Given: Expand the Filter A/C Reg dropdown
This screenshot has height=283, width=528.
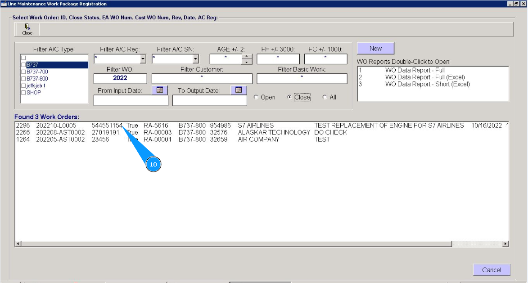Looking at the screenshot, I should (x=143, y=59).
